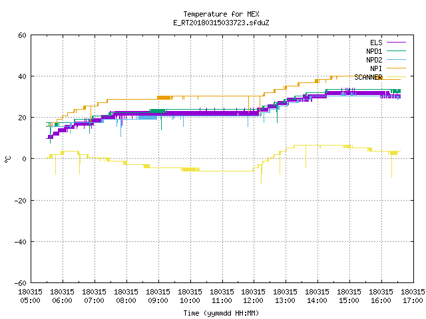The height and width of the screenshot is (319, 426).
Task: Click the ELS legend label
Action: [376, 43]
